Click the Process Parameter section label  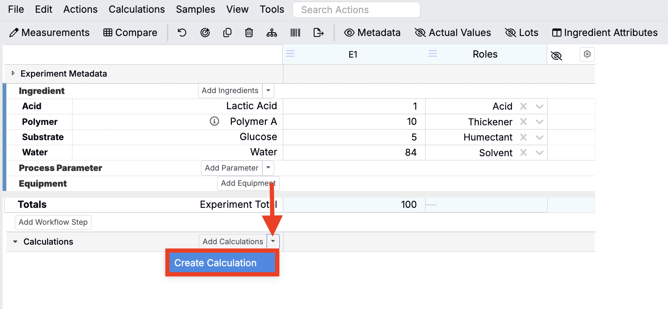pyautogui.click(x=61, y=168)
